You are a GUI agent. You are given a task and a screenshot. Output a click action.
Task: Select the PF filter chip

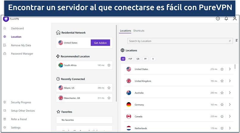(x=145, y=59)
